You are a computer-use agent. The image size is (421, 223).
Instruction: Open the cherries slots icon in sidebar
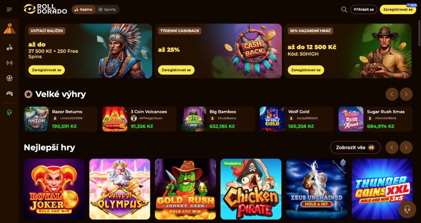9,48
